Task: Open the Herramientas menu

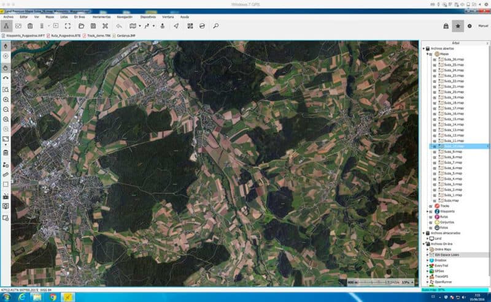Action: [x=101, y=17]
